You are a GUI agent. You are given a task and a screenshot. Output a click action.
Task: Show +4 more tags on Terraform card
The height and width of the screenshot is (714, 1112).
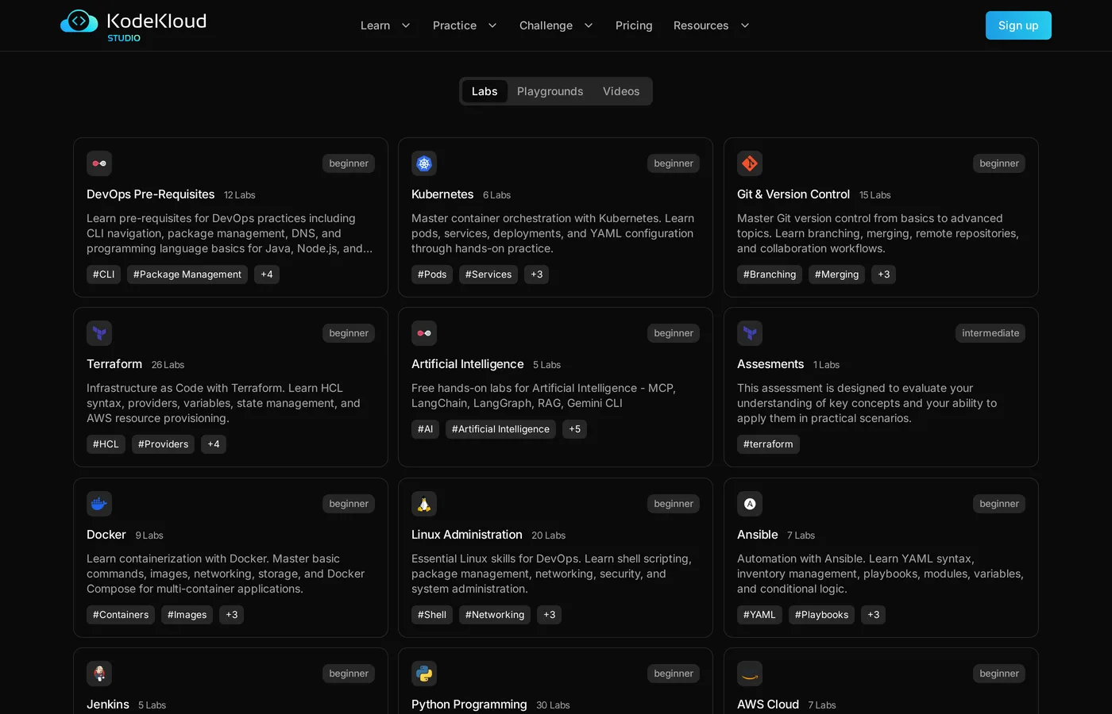[214, 444]
